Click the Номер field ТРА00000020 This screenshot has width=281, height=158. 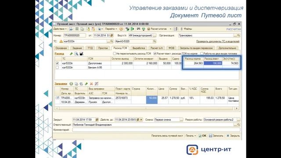(x=75, y=36)
